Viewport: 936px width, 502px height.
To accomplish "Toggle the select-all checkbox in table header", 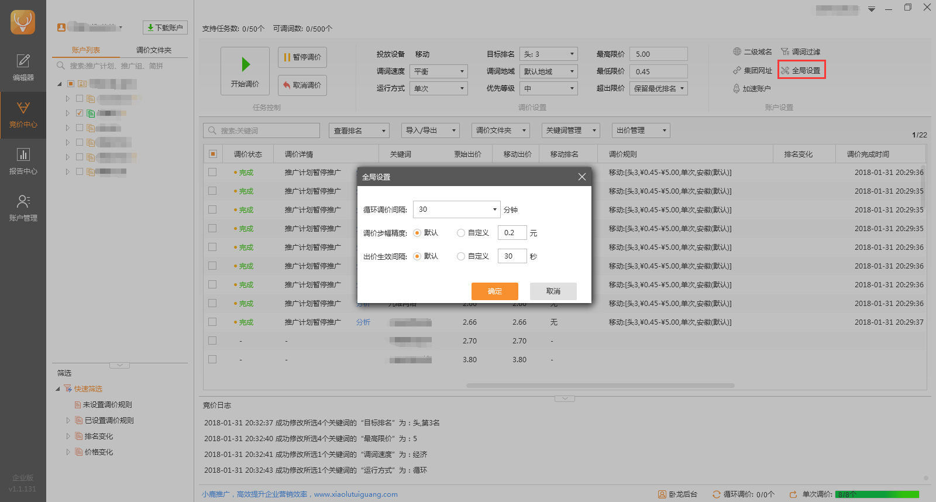I will point(213,154).
